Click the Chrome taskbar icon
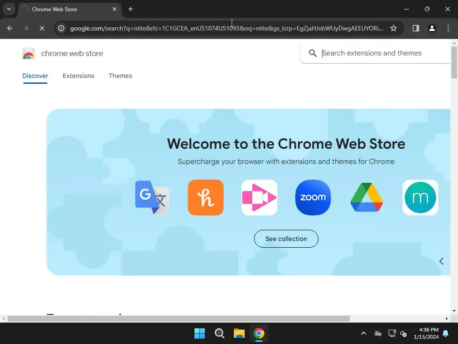This screenshot has width=458, height=344. [259, 333]
